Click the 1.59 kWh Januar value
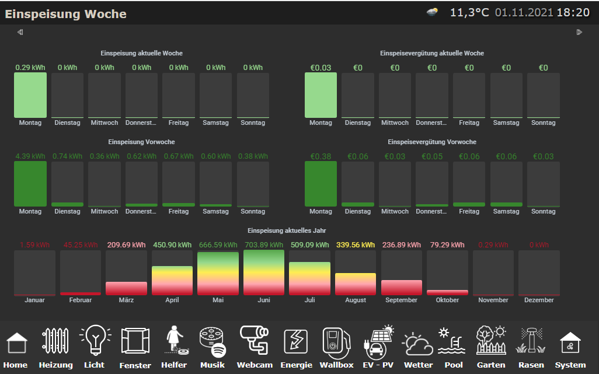 pyautogui.click(x=35, y=245)
